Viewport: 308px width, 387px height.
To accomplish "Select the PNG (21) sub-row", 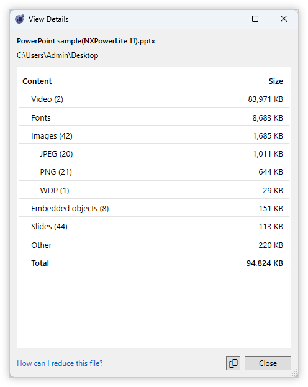I will click(x=154, y=171).
